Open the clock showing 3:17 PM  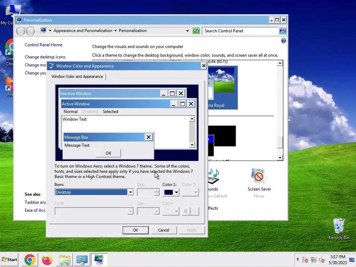tap(338, 259)
